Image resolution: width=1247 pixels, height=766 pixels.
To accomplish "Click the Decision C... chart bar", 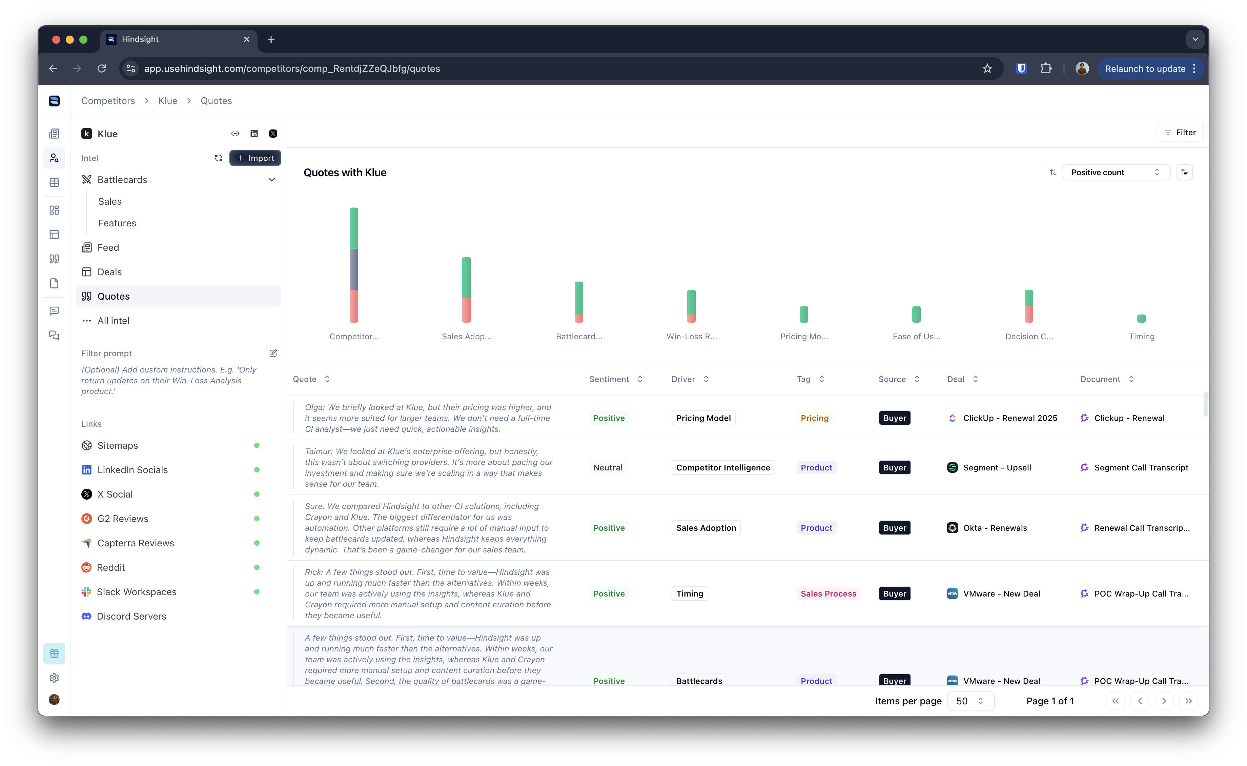I will [x=1029, y=306].
